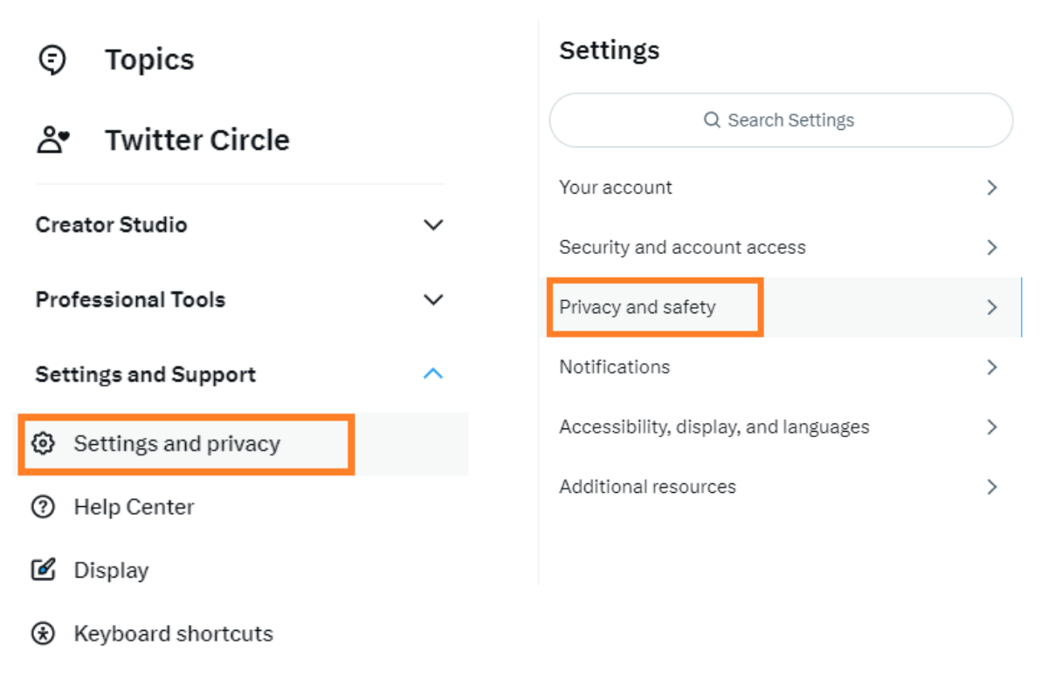The image size is (1048, 698).
Task: Click Accessibility, display, and languages
Action: (714, 427)
